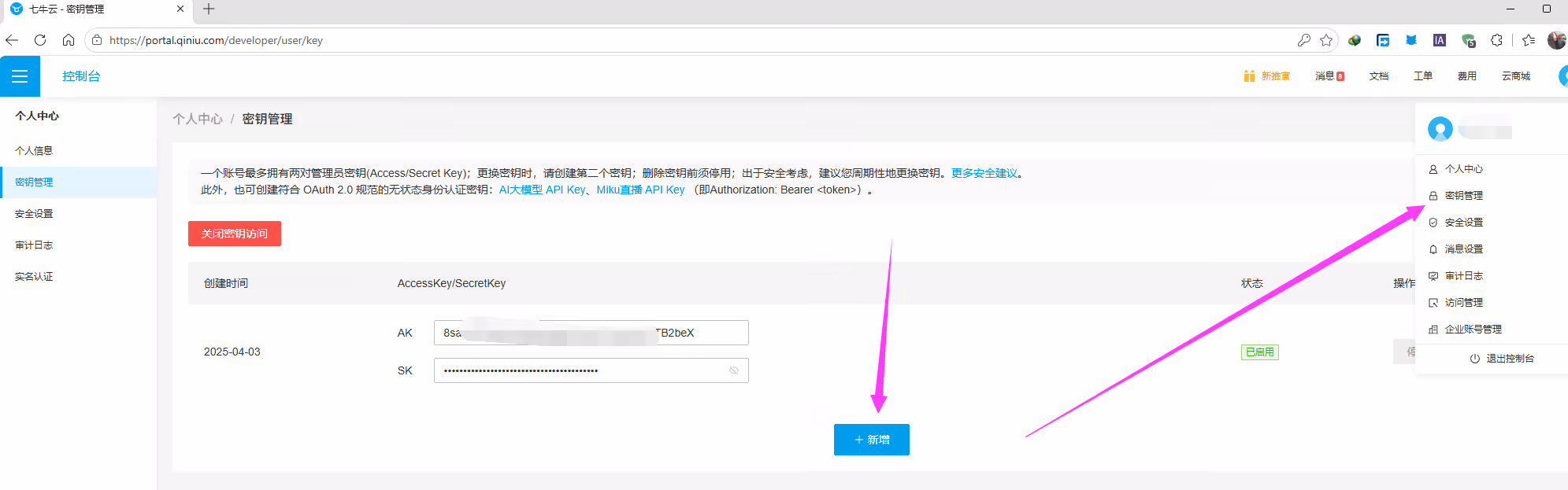Open the 更多安全建议 link
Image resolution: width=1568 pixels, height=490 pixels.
tap(984, 173)
